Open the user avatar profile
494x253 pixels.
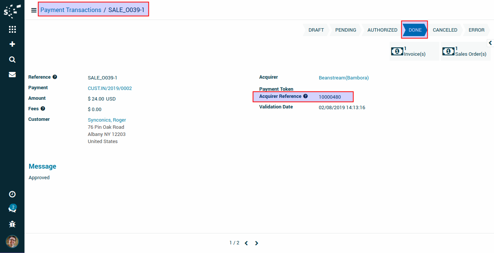point(12,241)
